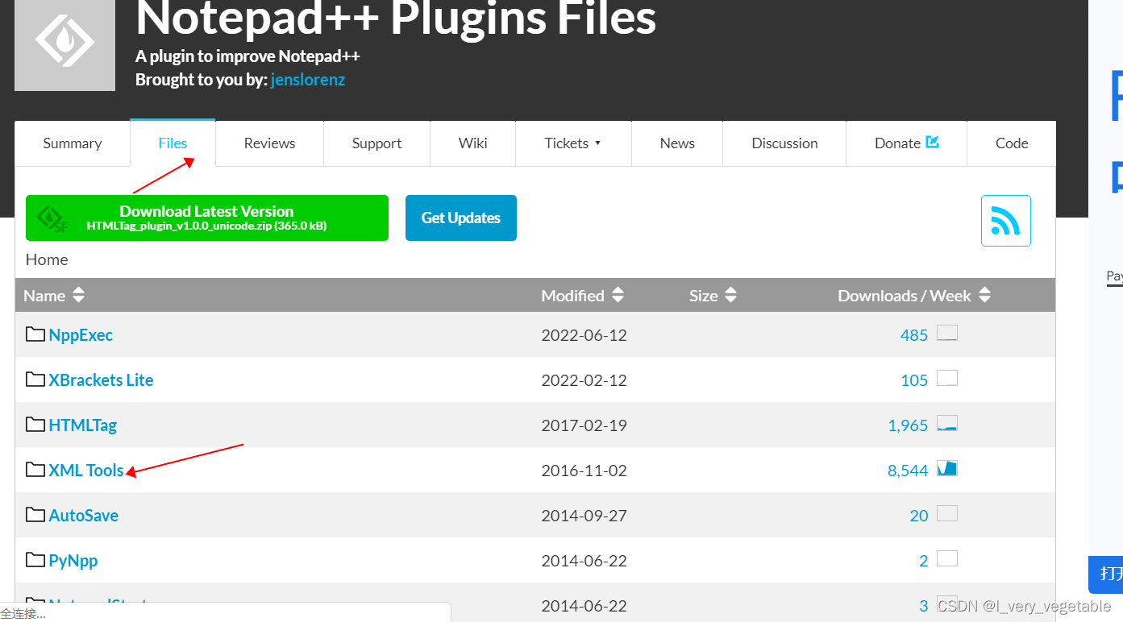The image size is (1123, 622).
Task: Click the date 2017-02-19
Action: [x=584, y=425]
